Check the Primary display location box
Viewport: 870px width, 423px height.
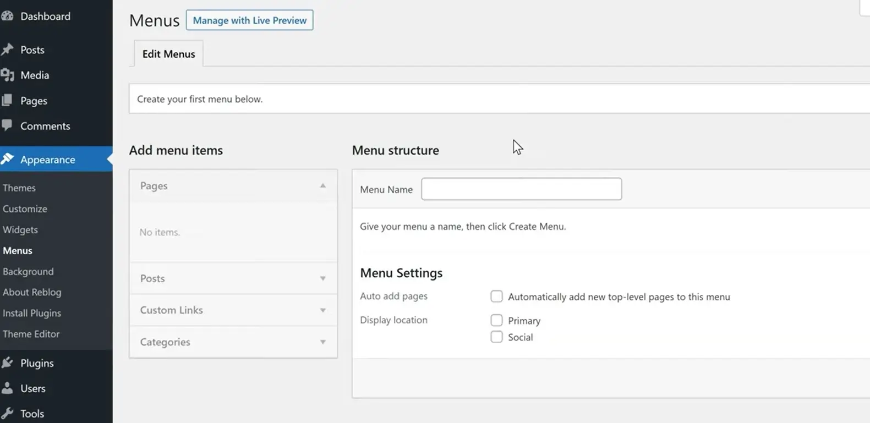pyautogui.click(x=496, y=320)
